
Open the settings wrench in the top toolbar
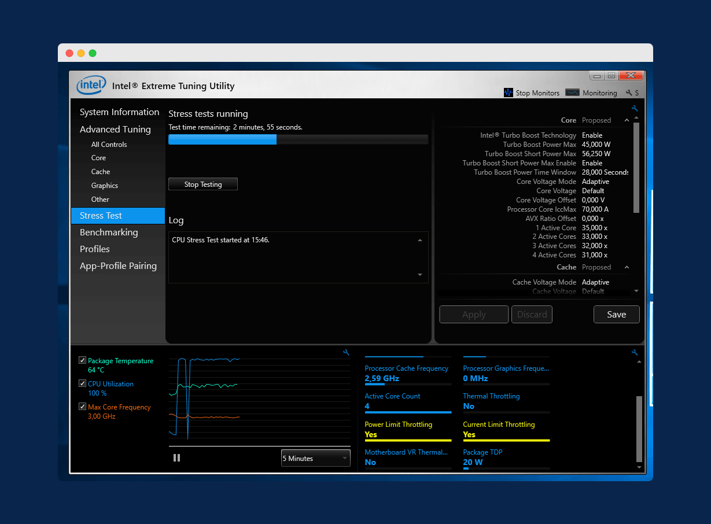point(629,93)
